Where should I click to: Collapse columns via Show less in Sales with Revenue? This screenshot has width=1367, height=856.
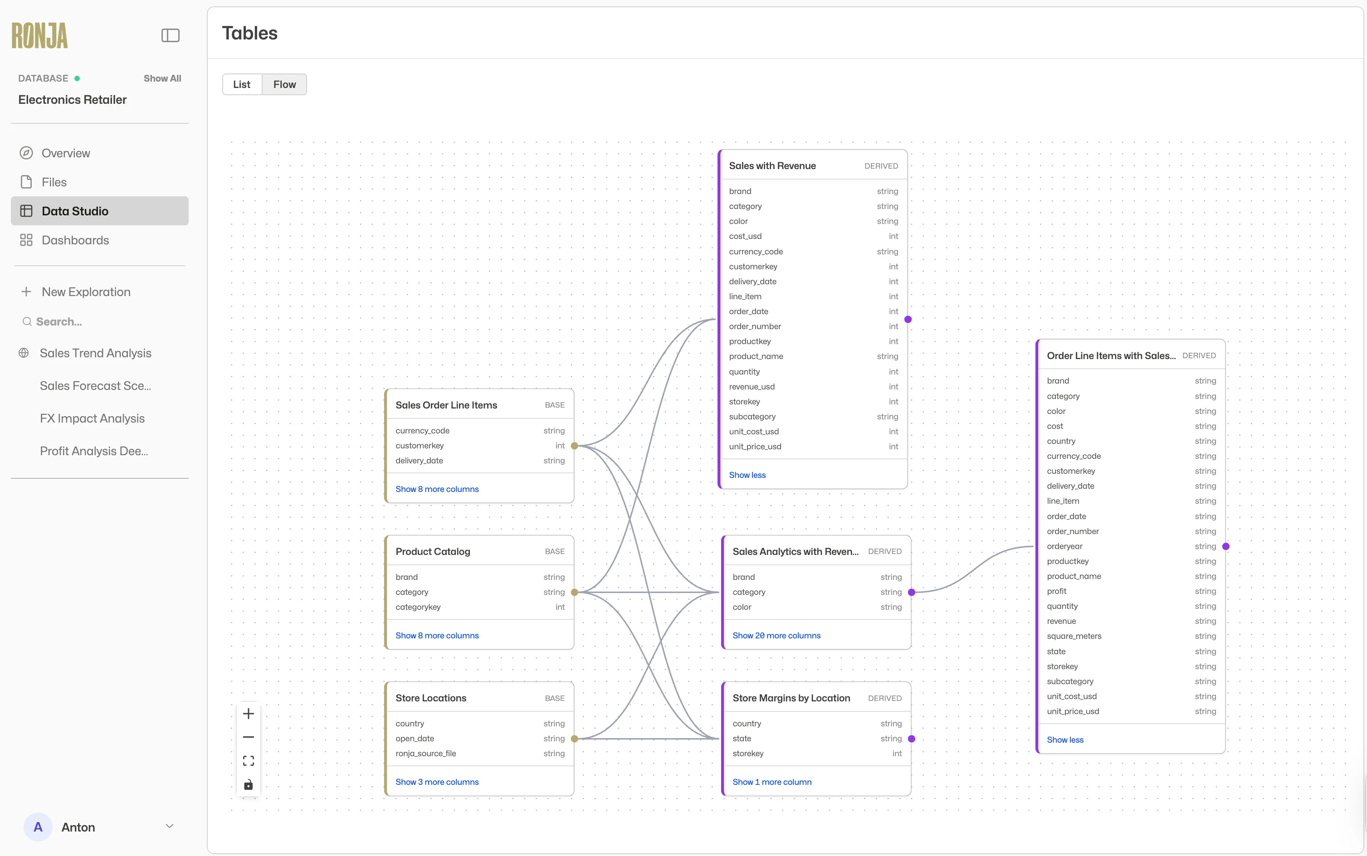click(x=747, y=474)
